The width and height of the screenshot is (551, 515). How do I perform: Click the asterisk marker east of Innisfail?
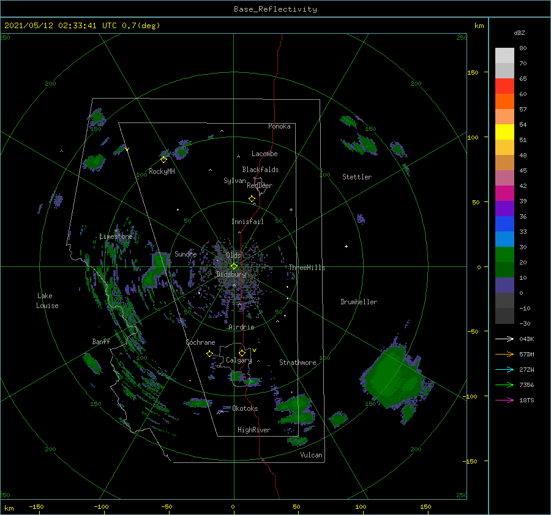click(291, 210)
